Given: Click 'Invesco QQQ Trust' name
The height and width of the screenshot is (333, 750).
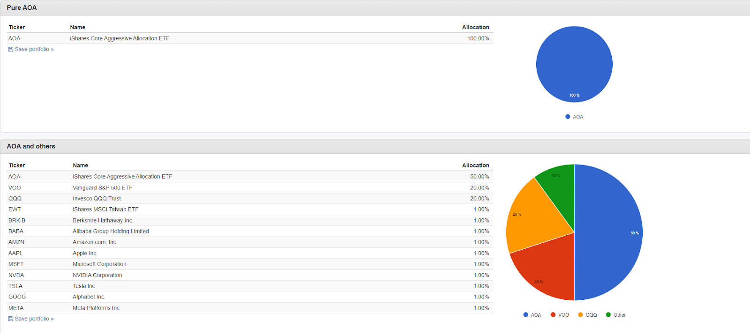Looking at the screenshot, I should pyautogui.click(x=97, y=198).
